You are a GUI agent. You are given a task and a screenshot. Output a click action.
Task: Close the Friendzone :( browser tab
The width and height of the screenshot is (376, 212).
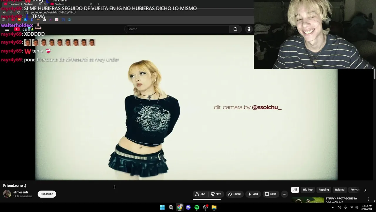pos(45,4)
